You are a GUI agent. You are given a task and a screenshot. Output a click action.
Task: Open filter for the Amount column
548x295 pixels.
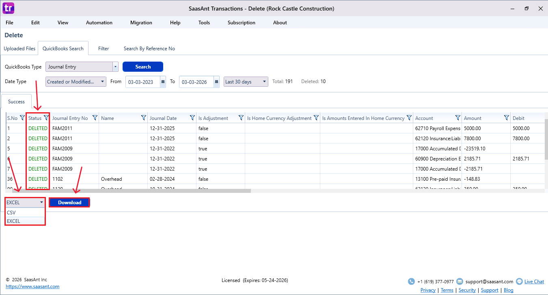click(506, 118)
